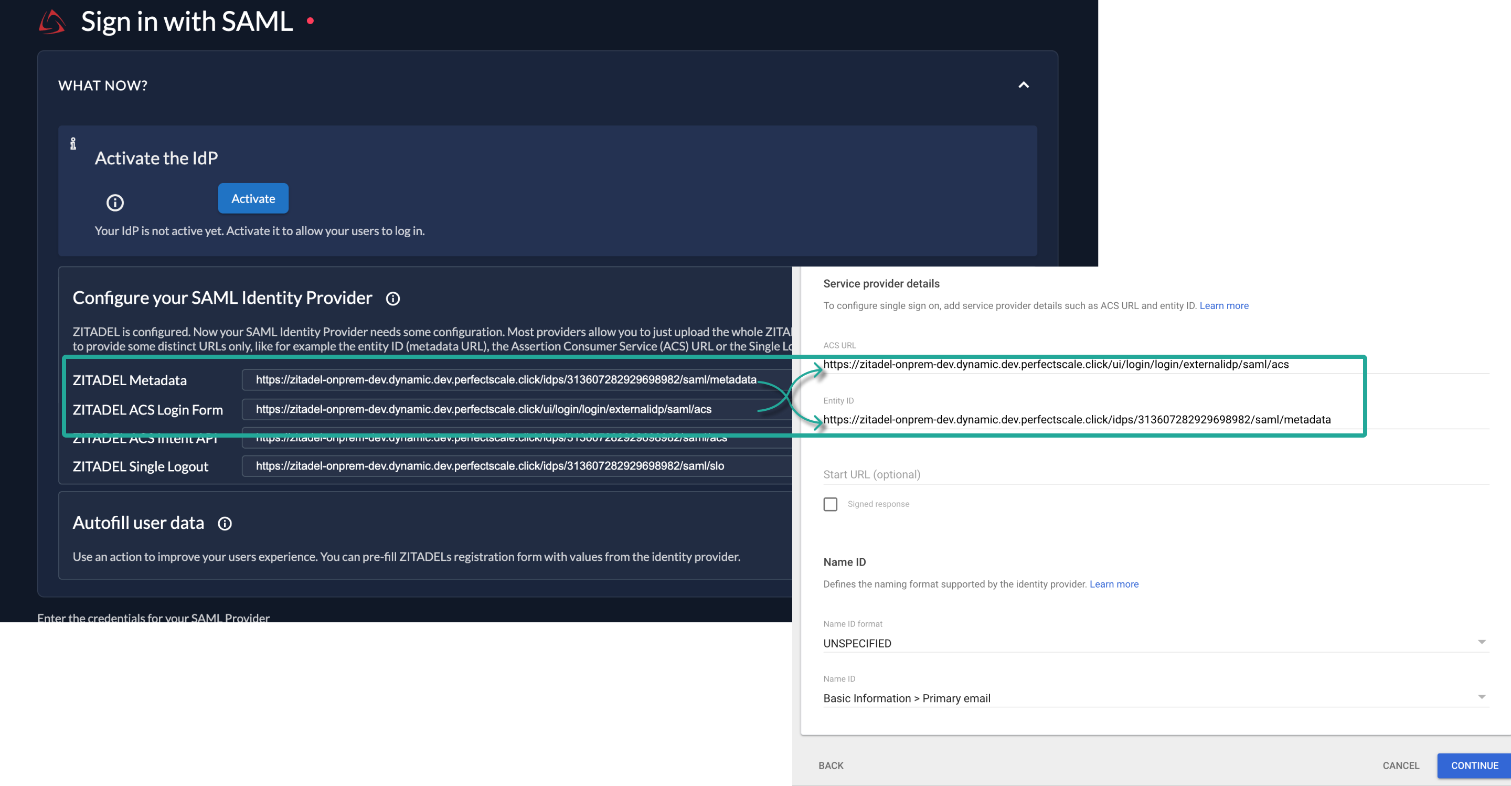Click the BACK button

831,766
